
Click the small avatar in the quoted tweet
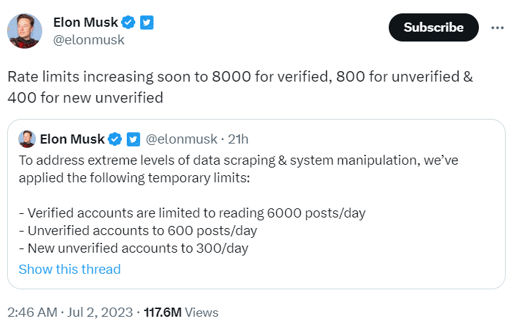pyautogui.click(x=27, y=139)
